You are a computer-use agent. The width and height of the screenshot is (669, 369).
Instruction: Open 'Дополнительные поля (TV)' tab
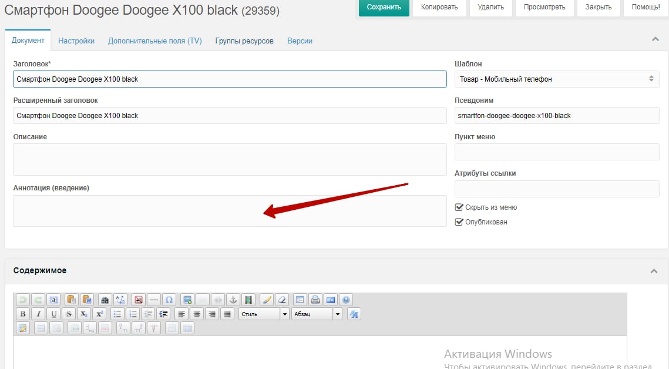155,41
